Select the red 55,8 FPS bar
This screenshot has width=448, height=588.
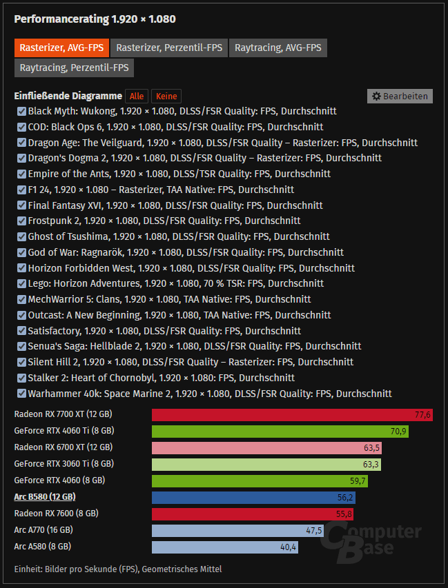tap(253, 514)
